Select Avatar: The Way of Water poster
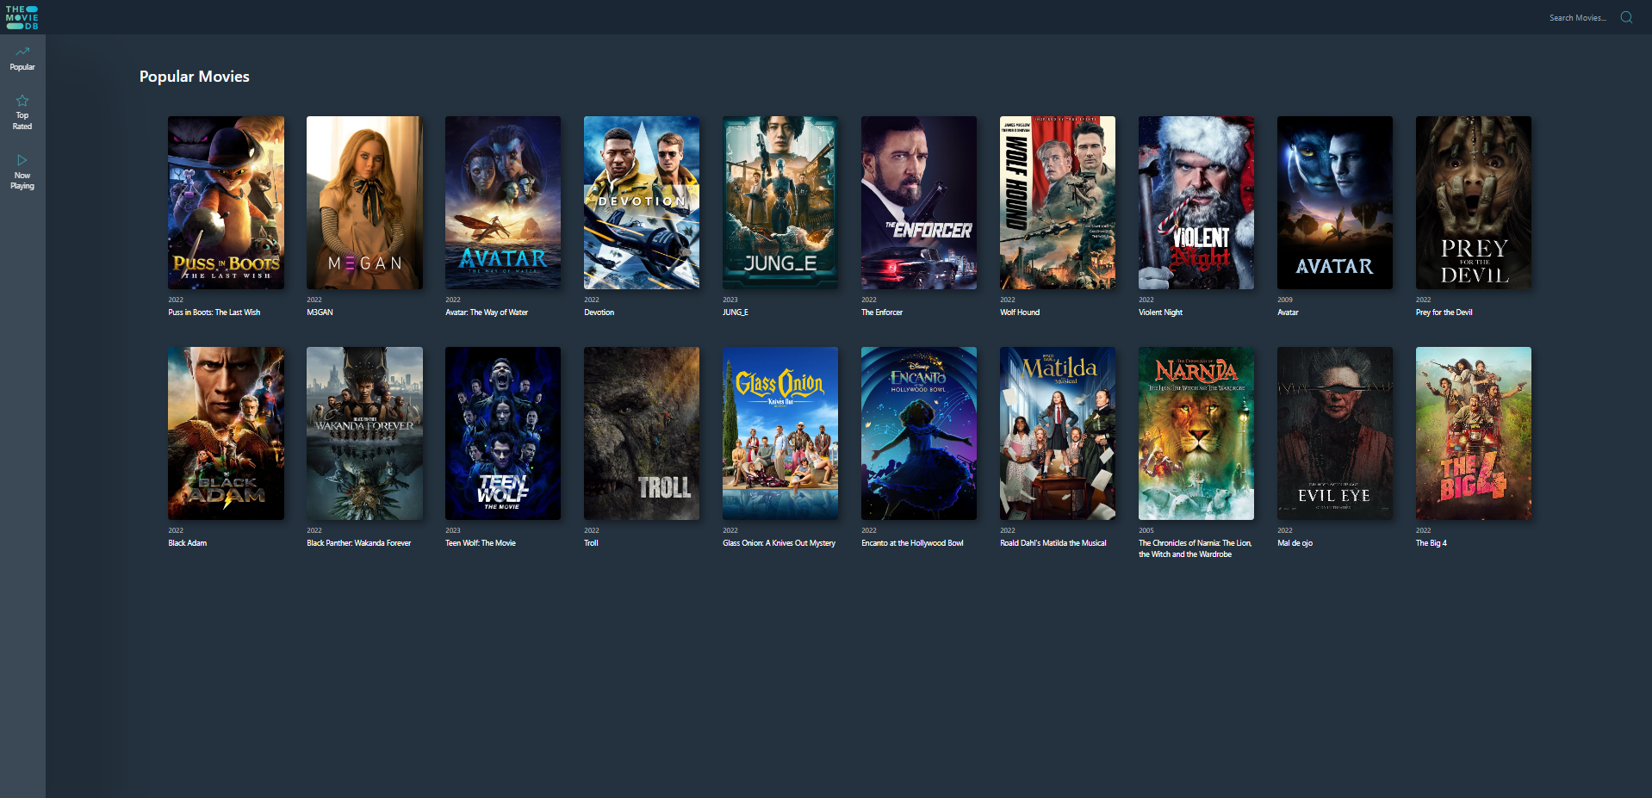This screenshot has height=798, width=1652. pyautogui.click(x=503, y=202)
